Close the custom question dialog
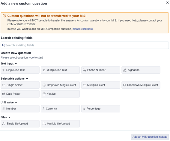Screen dimensions: 170x141 pyautogui.click(x=167, y=3)
